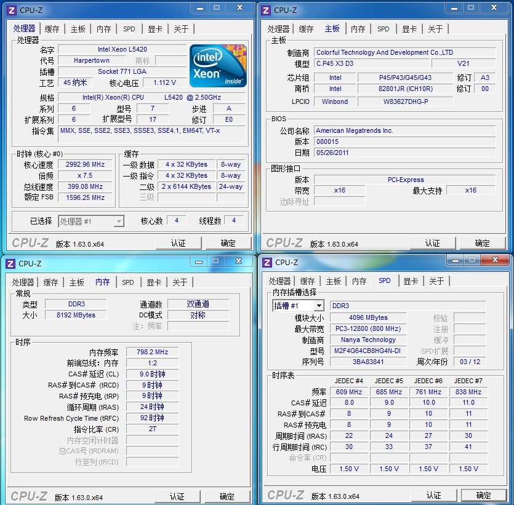The width and height of the screenshot is (514, 505).
Task: Choose 缓存 tab in SPD window
Action: click(307, 281)
